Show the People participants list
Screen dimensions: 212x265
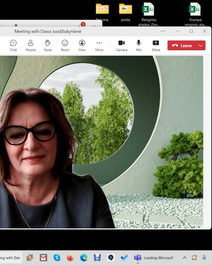(x=31, y=46)
